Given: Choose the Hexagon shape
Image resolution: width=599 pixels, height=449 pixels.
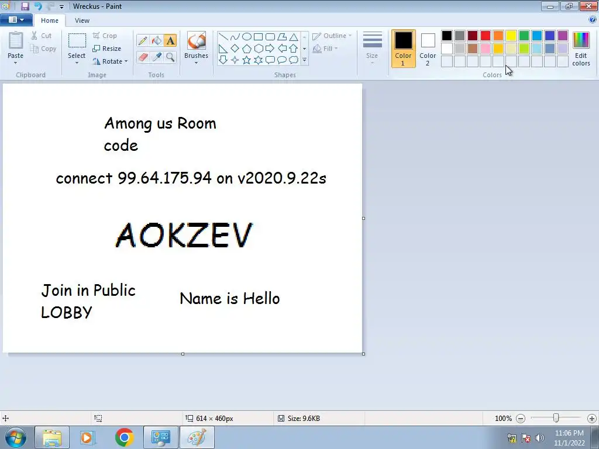Looking at the screenshot, I should pos(258,49).
